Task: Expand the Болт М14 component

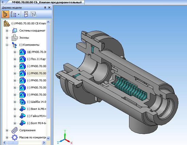Action: 15,123
